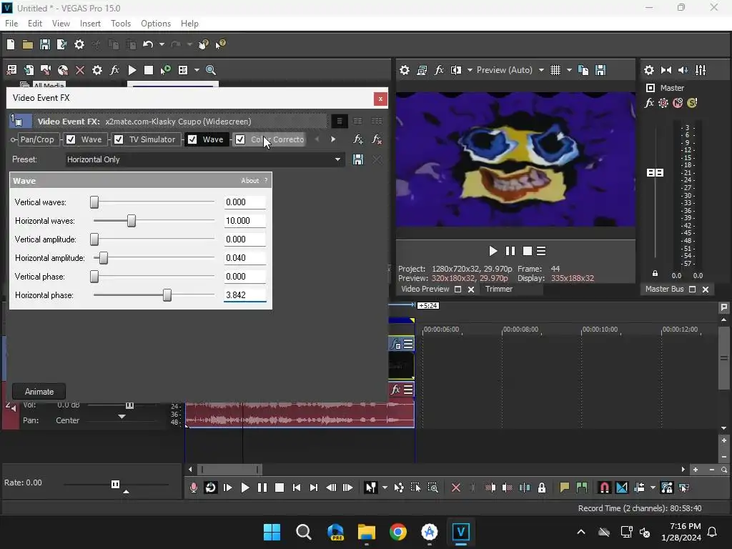The image size is (732, 549).
Task: Open the Plug-In Chain button
Action: (x=357, y=139)
